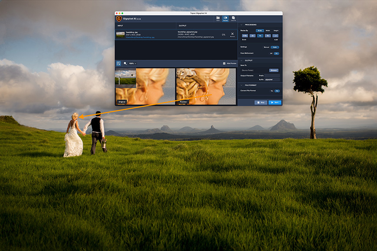Click the Hide Preview panel icon

[x=224, y=63]
